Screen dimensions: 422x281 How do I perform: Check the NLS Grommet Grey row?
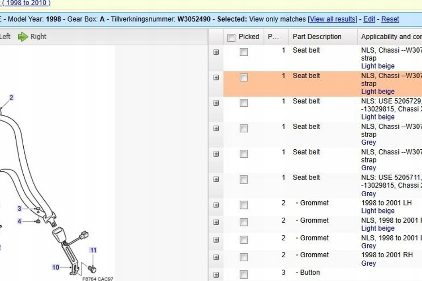pyautogui.click(x=244, y=240)
